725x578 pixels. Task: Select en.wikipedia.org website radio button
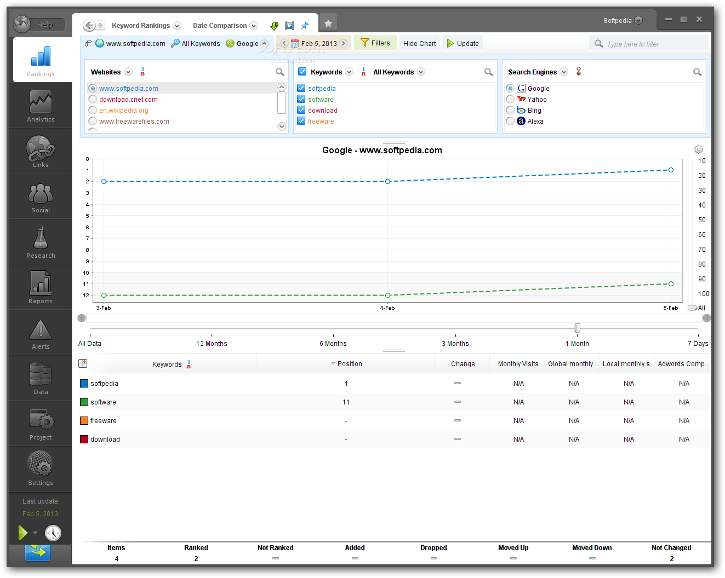tap(93, 110)
